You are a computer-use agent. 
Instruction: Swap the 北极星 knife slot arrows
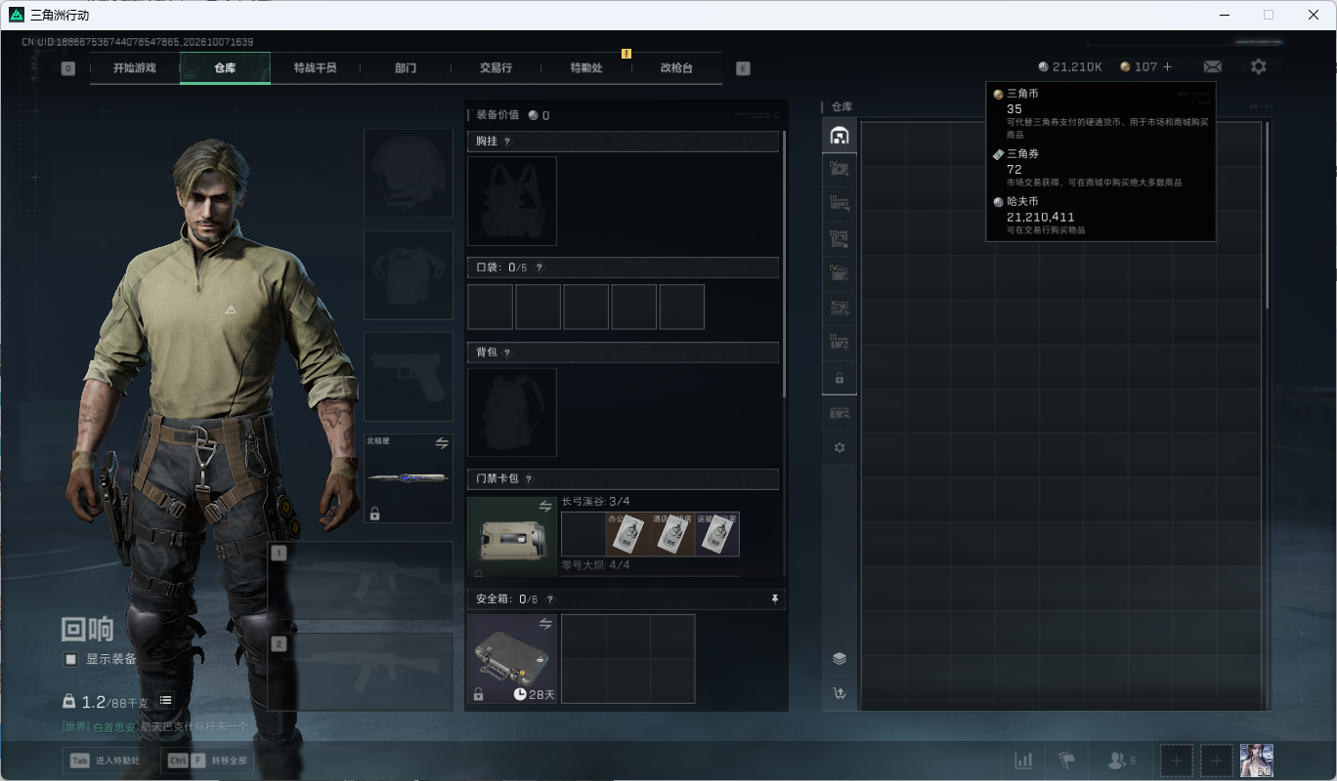[x=442, y=443]
